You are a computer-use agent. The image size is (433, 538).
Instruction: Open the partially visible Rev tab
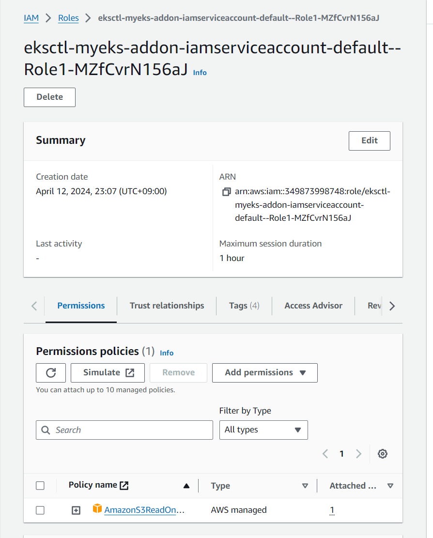tap(374, 306)
